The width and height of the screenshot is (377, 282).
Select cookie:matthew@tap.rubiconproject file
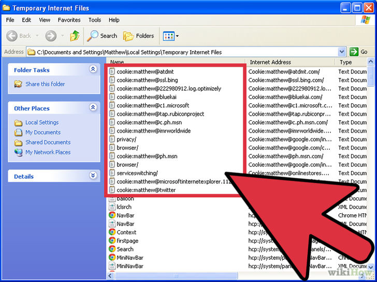pos(161,114)
